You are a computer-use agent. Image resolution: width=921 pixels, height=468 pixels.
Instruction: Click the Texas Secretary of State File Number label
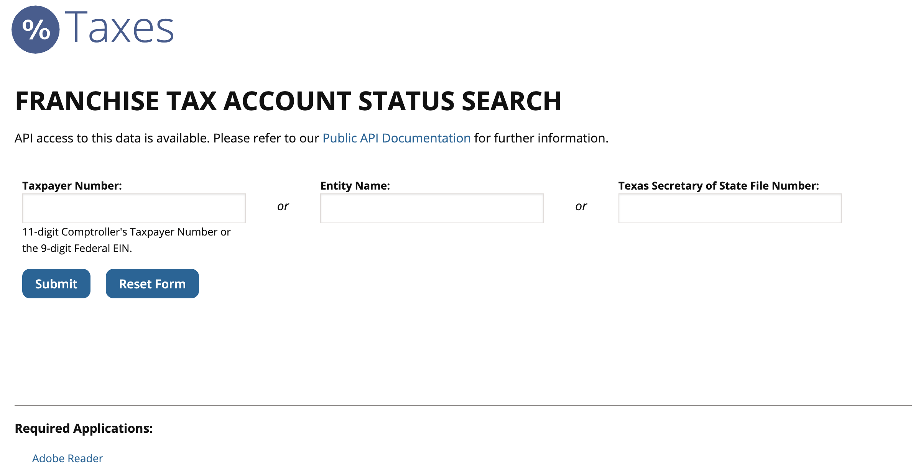[x=718, y=186]
